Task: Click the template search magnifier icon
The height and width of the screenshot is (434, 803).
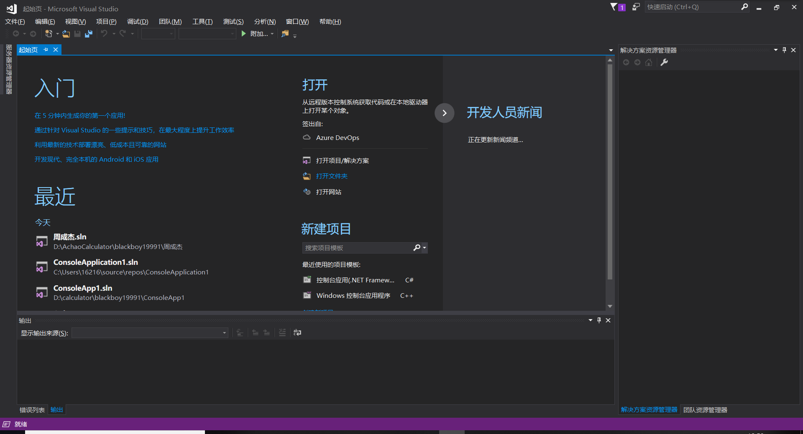Action: click(417, 248)
